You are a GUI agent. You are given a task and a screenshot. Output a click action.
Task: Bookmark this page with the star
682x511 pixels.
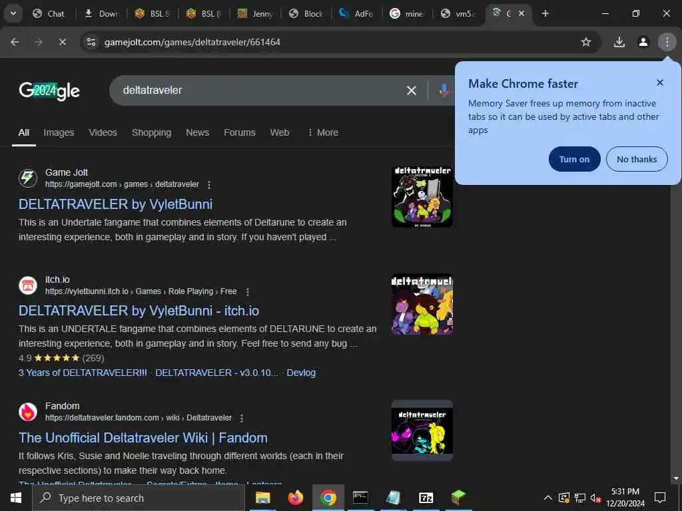586,42
